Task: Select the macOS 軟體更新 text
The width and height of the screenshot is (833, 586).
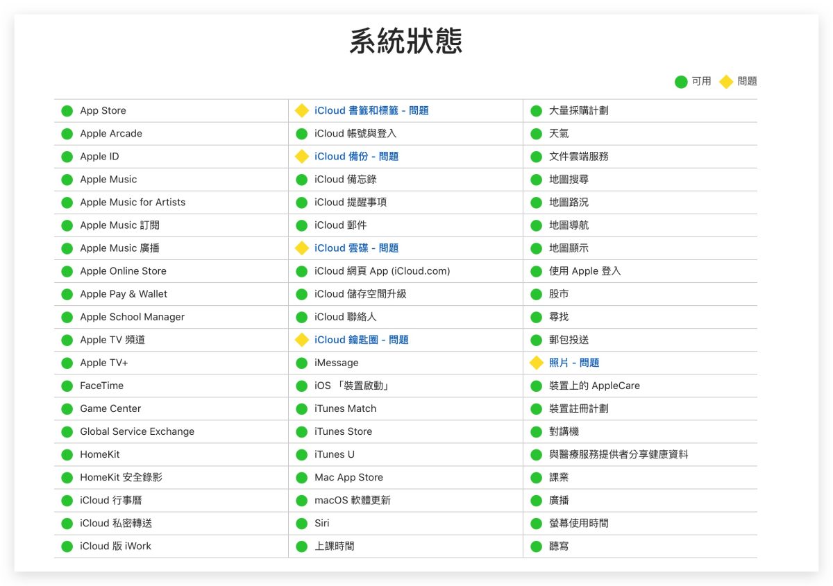Action: [352, 500]
